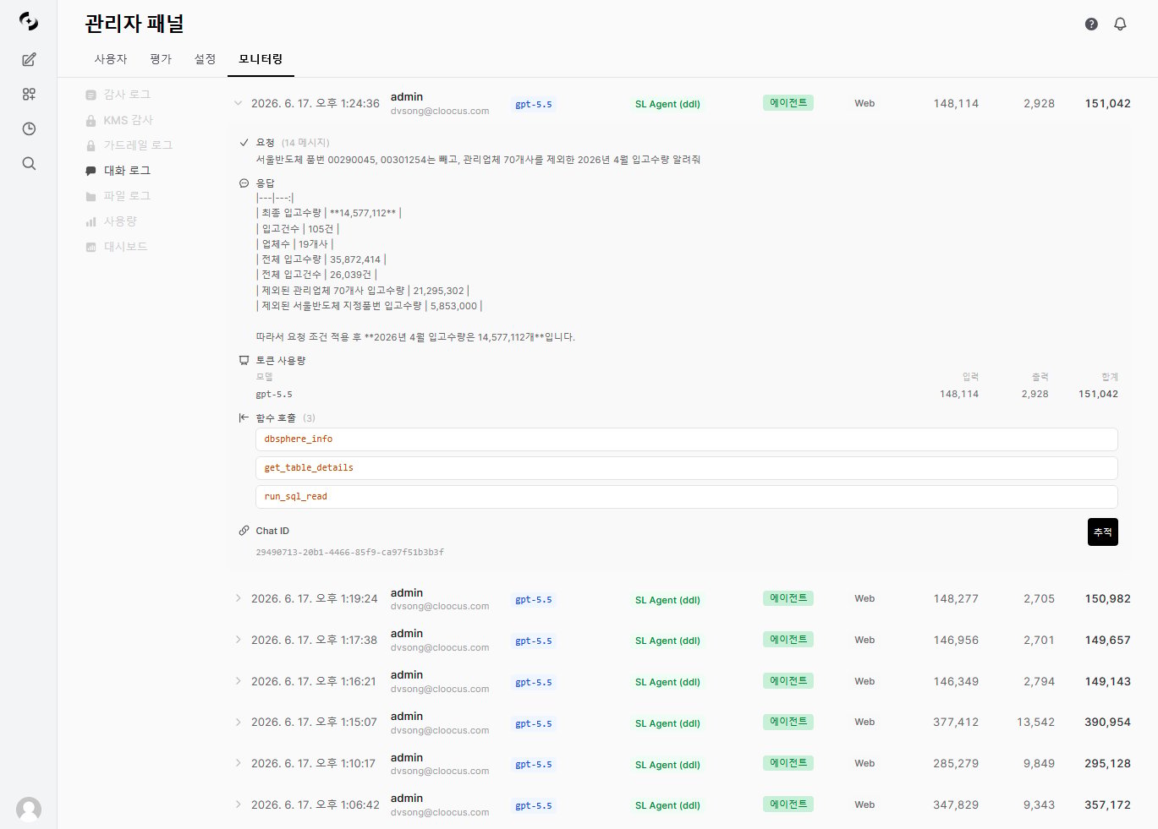Open notifications bell icon

click(x=1120, y=24)
